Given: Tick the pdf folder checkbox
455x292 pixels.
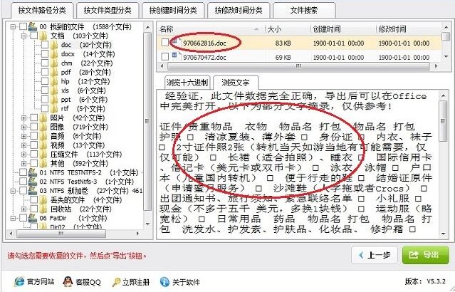Looking at the screenshot, I should click(45, 72).
